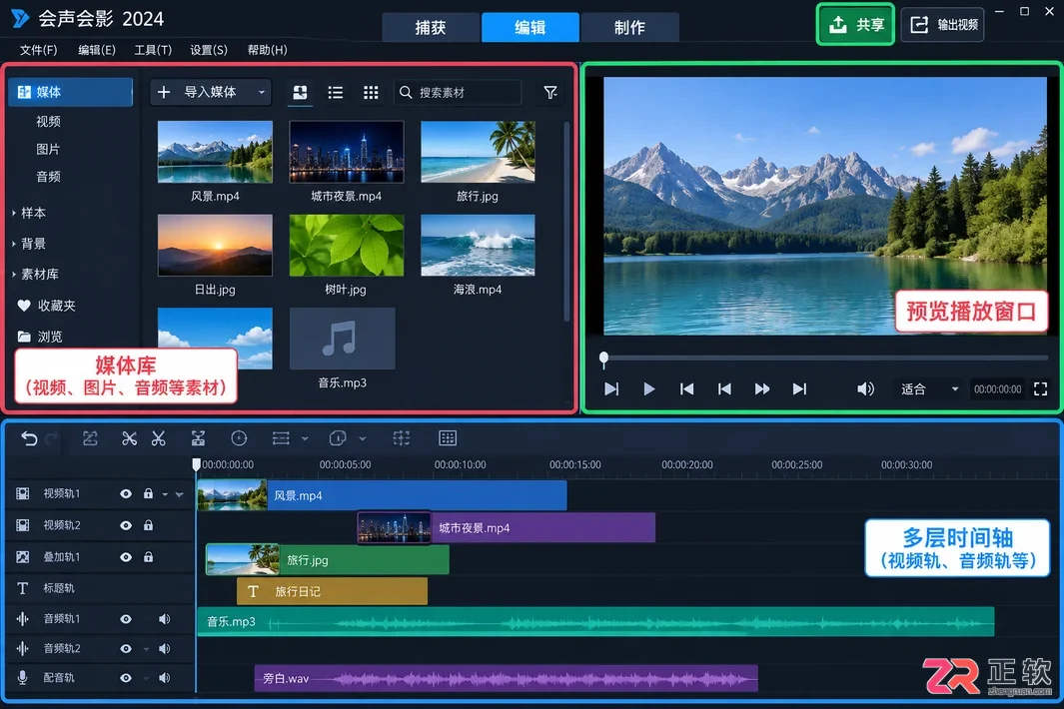Click the redo arrow in timeline toolbar
This screenshot has height=709, width=1064.
point(52,439)
